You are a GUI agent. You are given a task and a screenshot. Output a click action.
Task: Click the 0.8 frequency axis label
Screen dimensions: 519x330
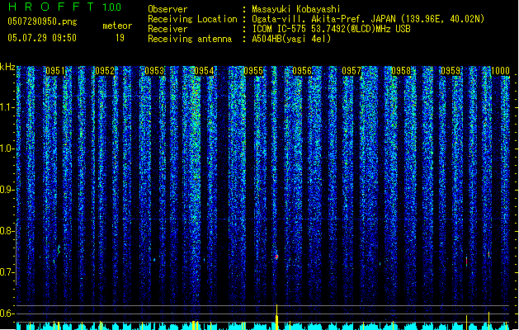coord(7,231)
